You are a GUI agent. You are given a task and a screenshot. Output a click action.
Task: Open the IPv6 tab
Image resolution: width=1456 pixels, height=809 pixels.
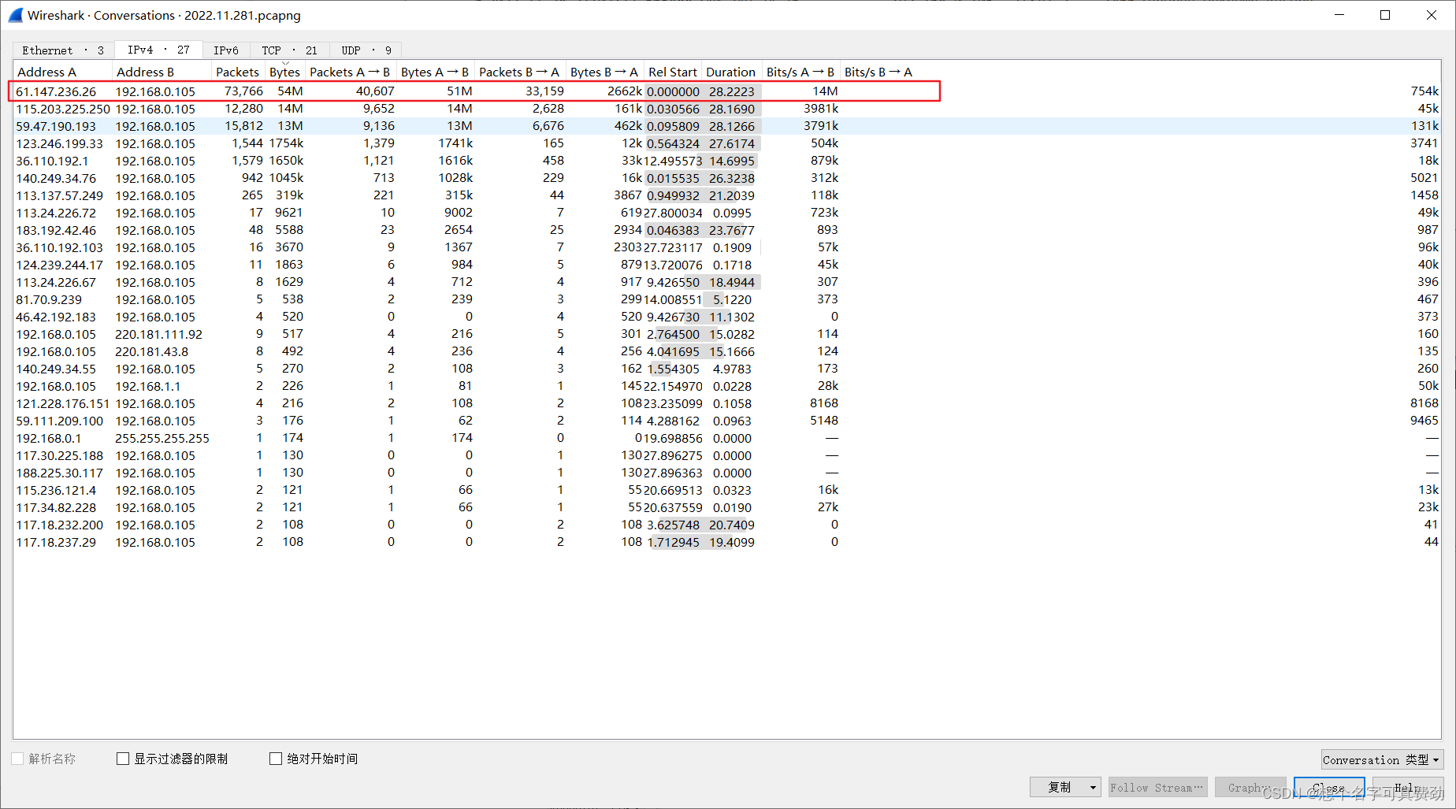pos(226,50)
